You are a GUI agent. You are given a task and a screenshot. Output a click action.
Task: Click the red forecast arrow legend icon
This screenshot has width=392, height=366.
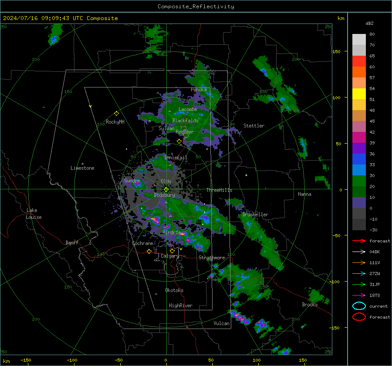[359, 241]
